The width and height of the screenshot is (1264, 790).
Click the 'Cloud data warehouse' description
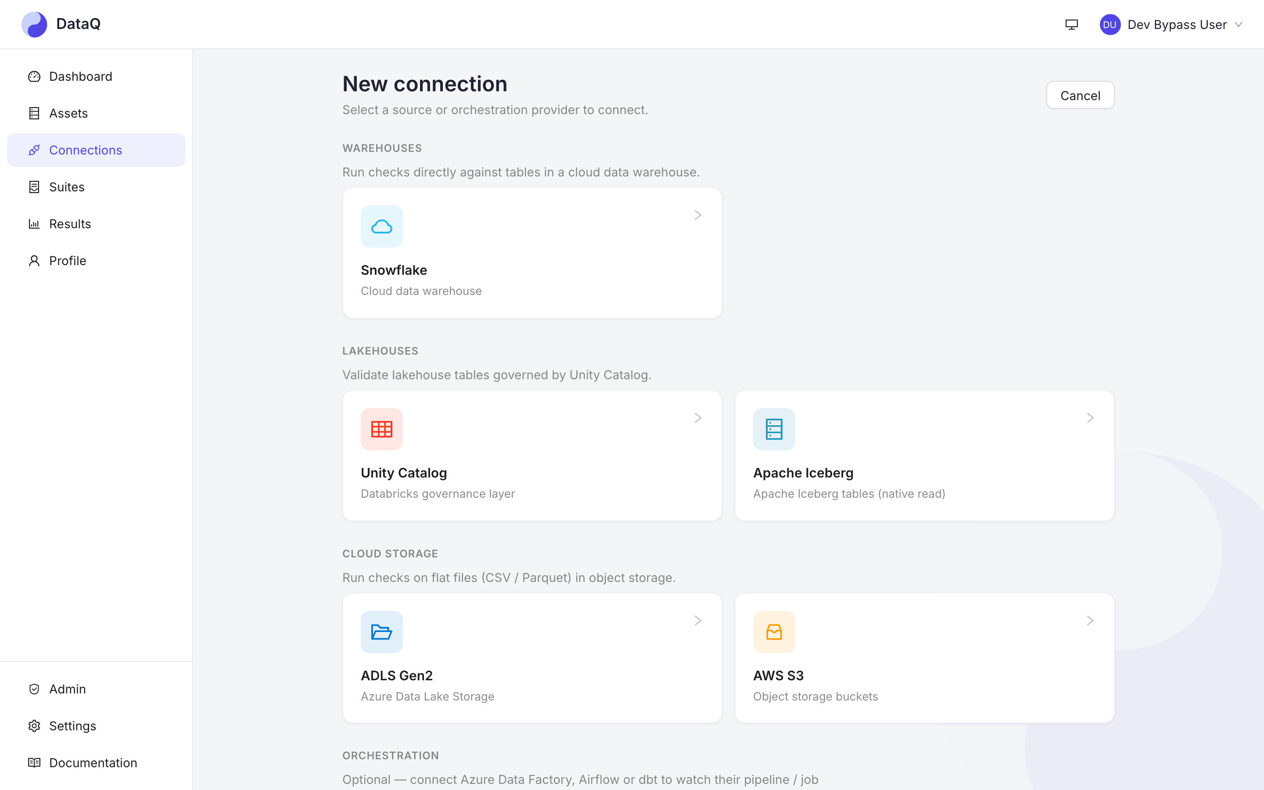point(421,291)
